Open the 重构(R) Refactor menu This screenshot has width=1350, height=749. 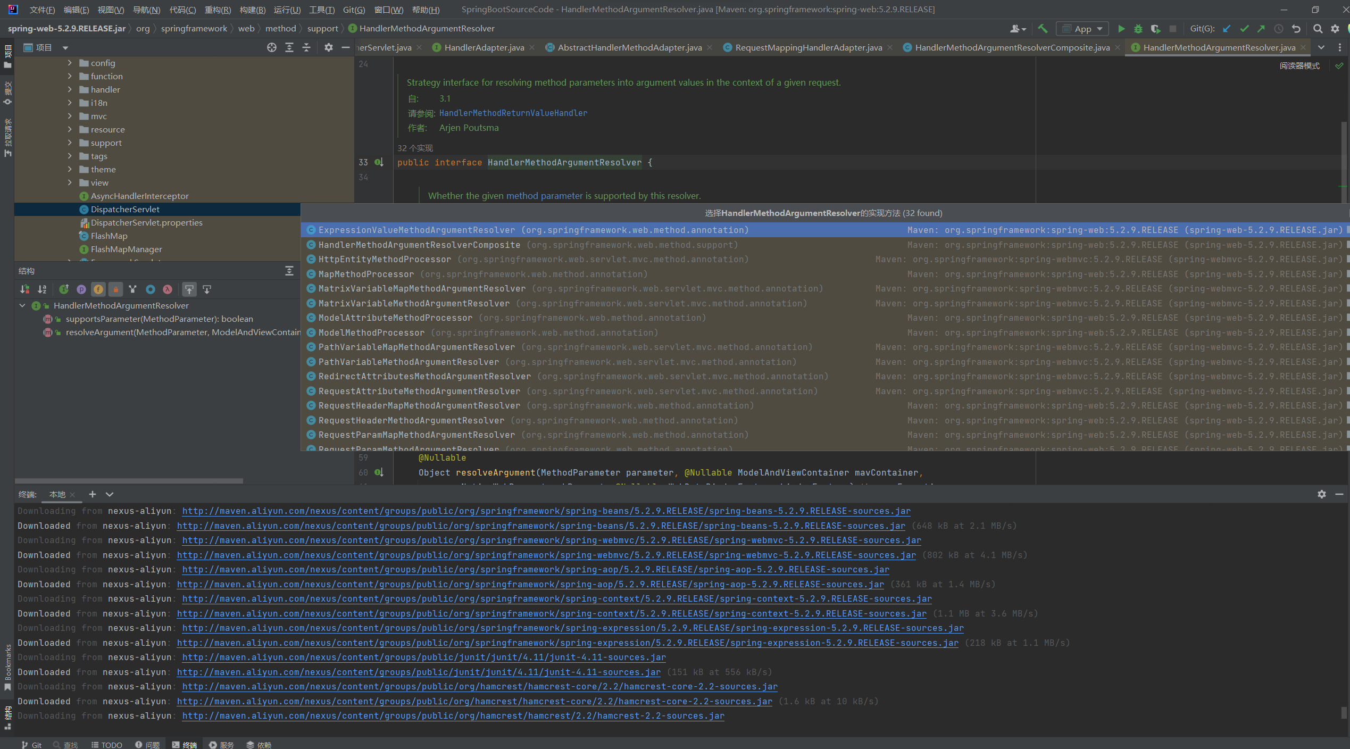217,10
